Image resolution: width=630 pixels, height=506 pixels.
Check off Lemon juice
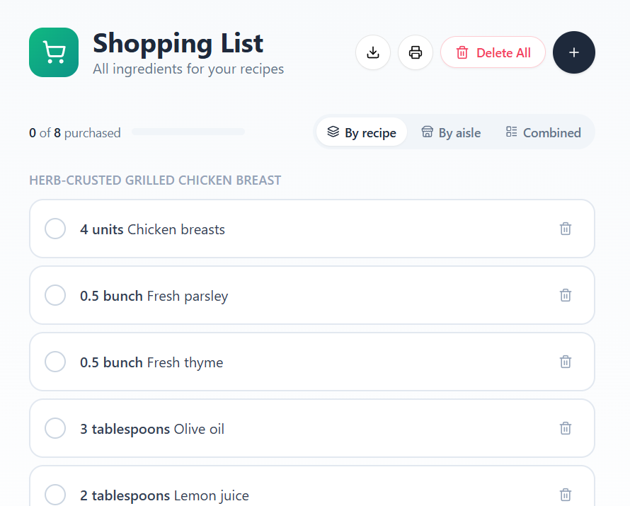click(x=55, y=495)
